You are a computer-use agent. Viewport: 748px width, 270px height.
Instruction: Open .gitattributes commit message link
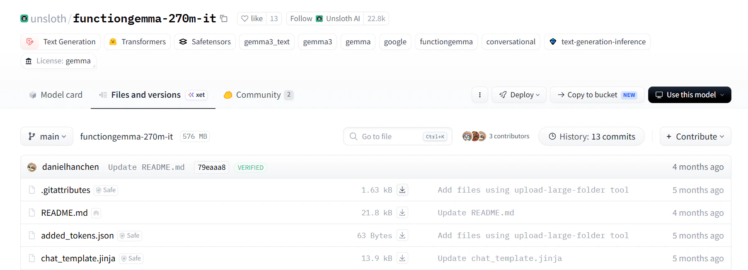point(533,190)
